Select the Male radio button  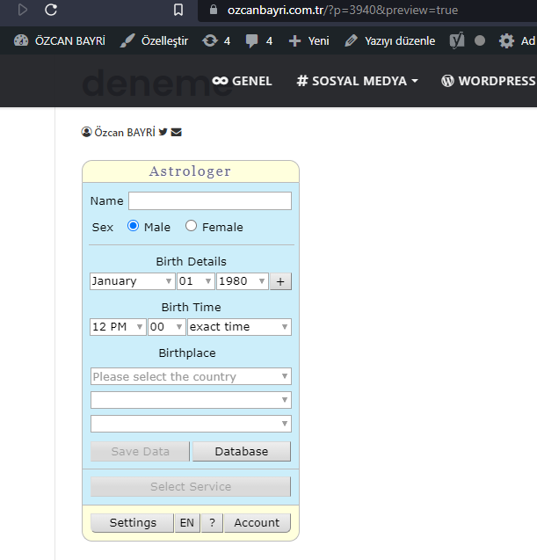point(134,226)
